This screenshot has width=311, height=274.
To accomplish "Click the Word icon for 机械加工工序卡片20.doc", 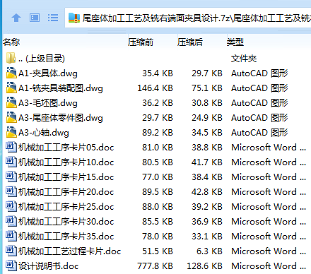I will (11, 191).
